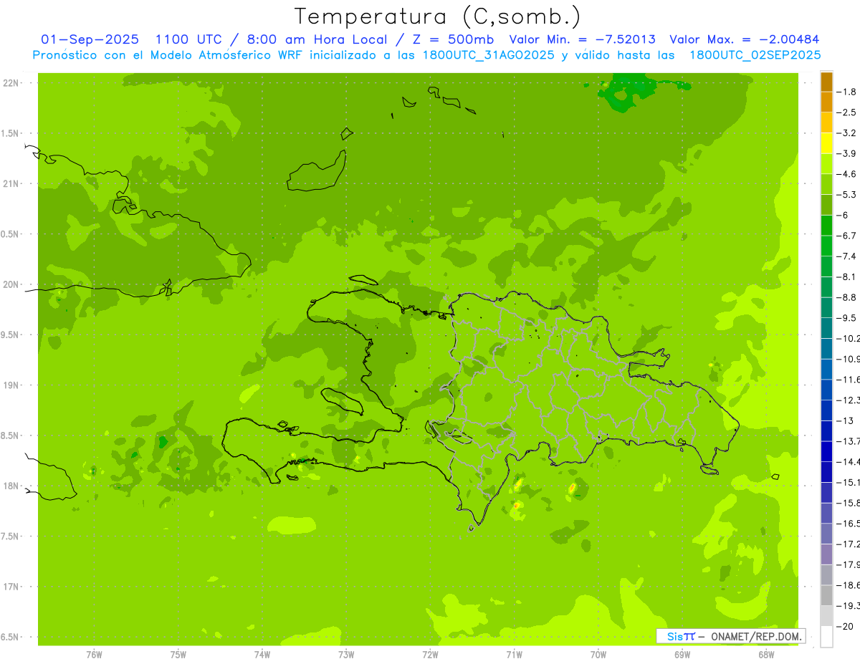The height and width of the screenshot is (664, 860).
Task: Click the "-1.8" colorbar value
Action: [x=846, y=92]
